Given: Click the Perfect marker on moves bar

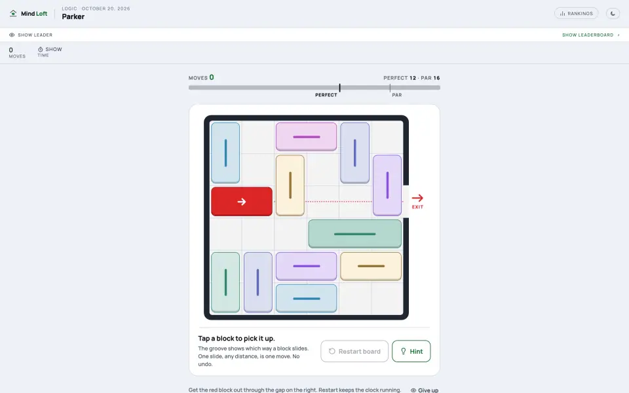Looking at the screenshot, I should pyautogui.click(x=339, y=88).
